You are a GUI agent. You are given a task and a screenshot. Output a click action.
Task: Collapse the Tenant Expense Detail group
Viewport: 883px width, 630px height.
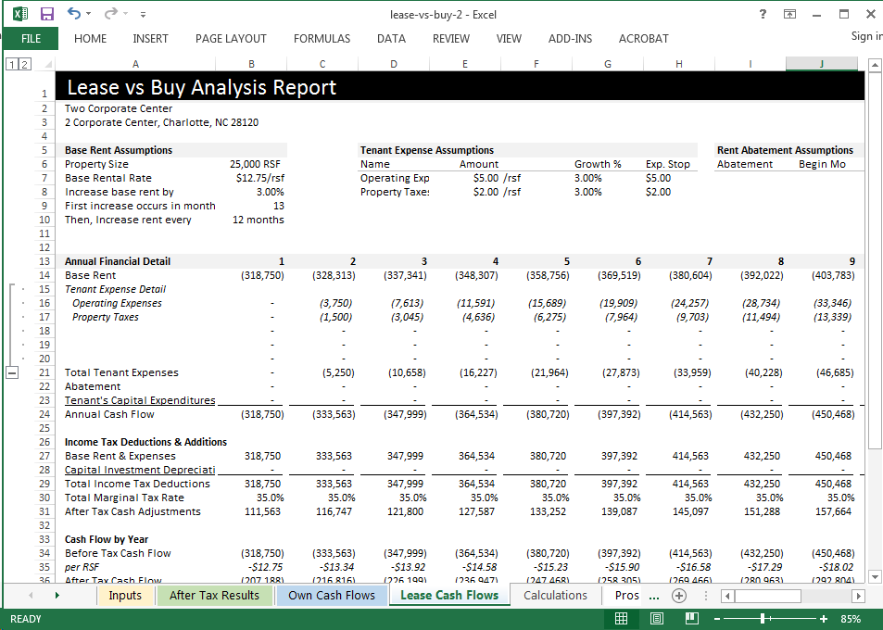click(12, 372)
